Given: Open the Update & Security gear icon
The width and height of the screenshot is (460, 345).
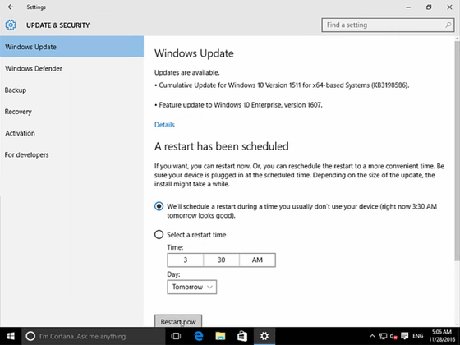Looking at the screenshot, I should (x=11, y=25).
